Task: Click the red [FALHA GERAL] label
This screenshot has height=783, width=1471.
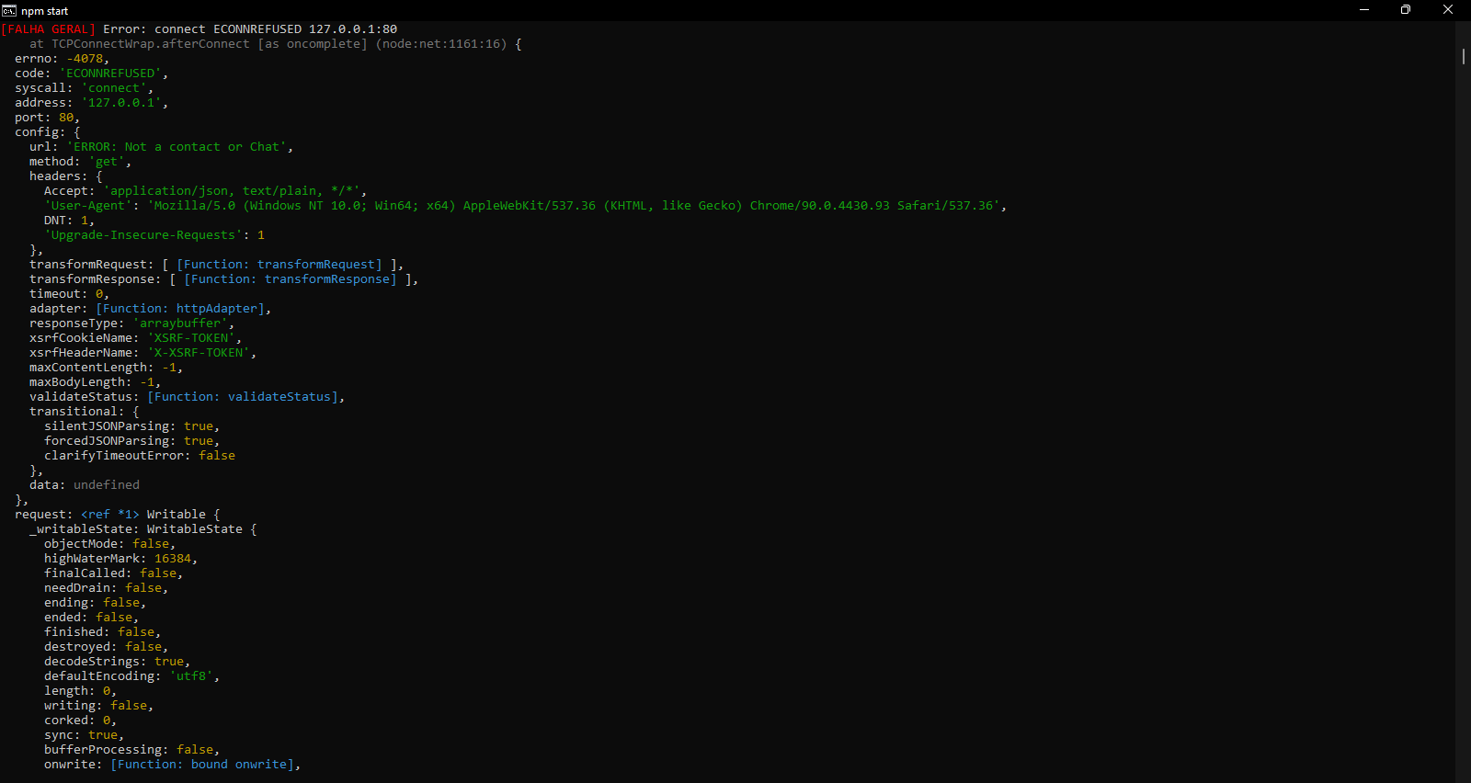Action: pyautogui.click(x=48, y=29)
